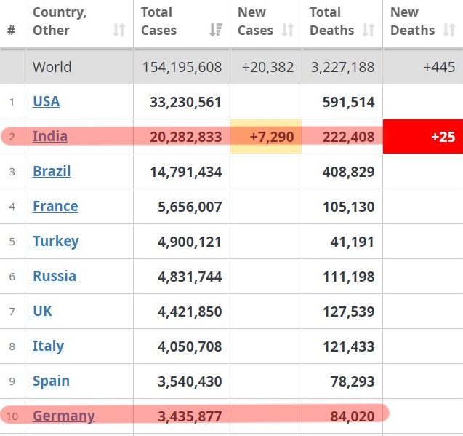Click sort icon in Total Cases header

point(216,31)
